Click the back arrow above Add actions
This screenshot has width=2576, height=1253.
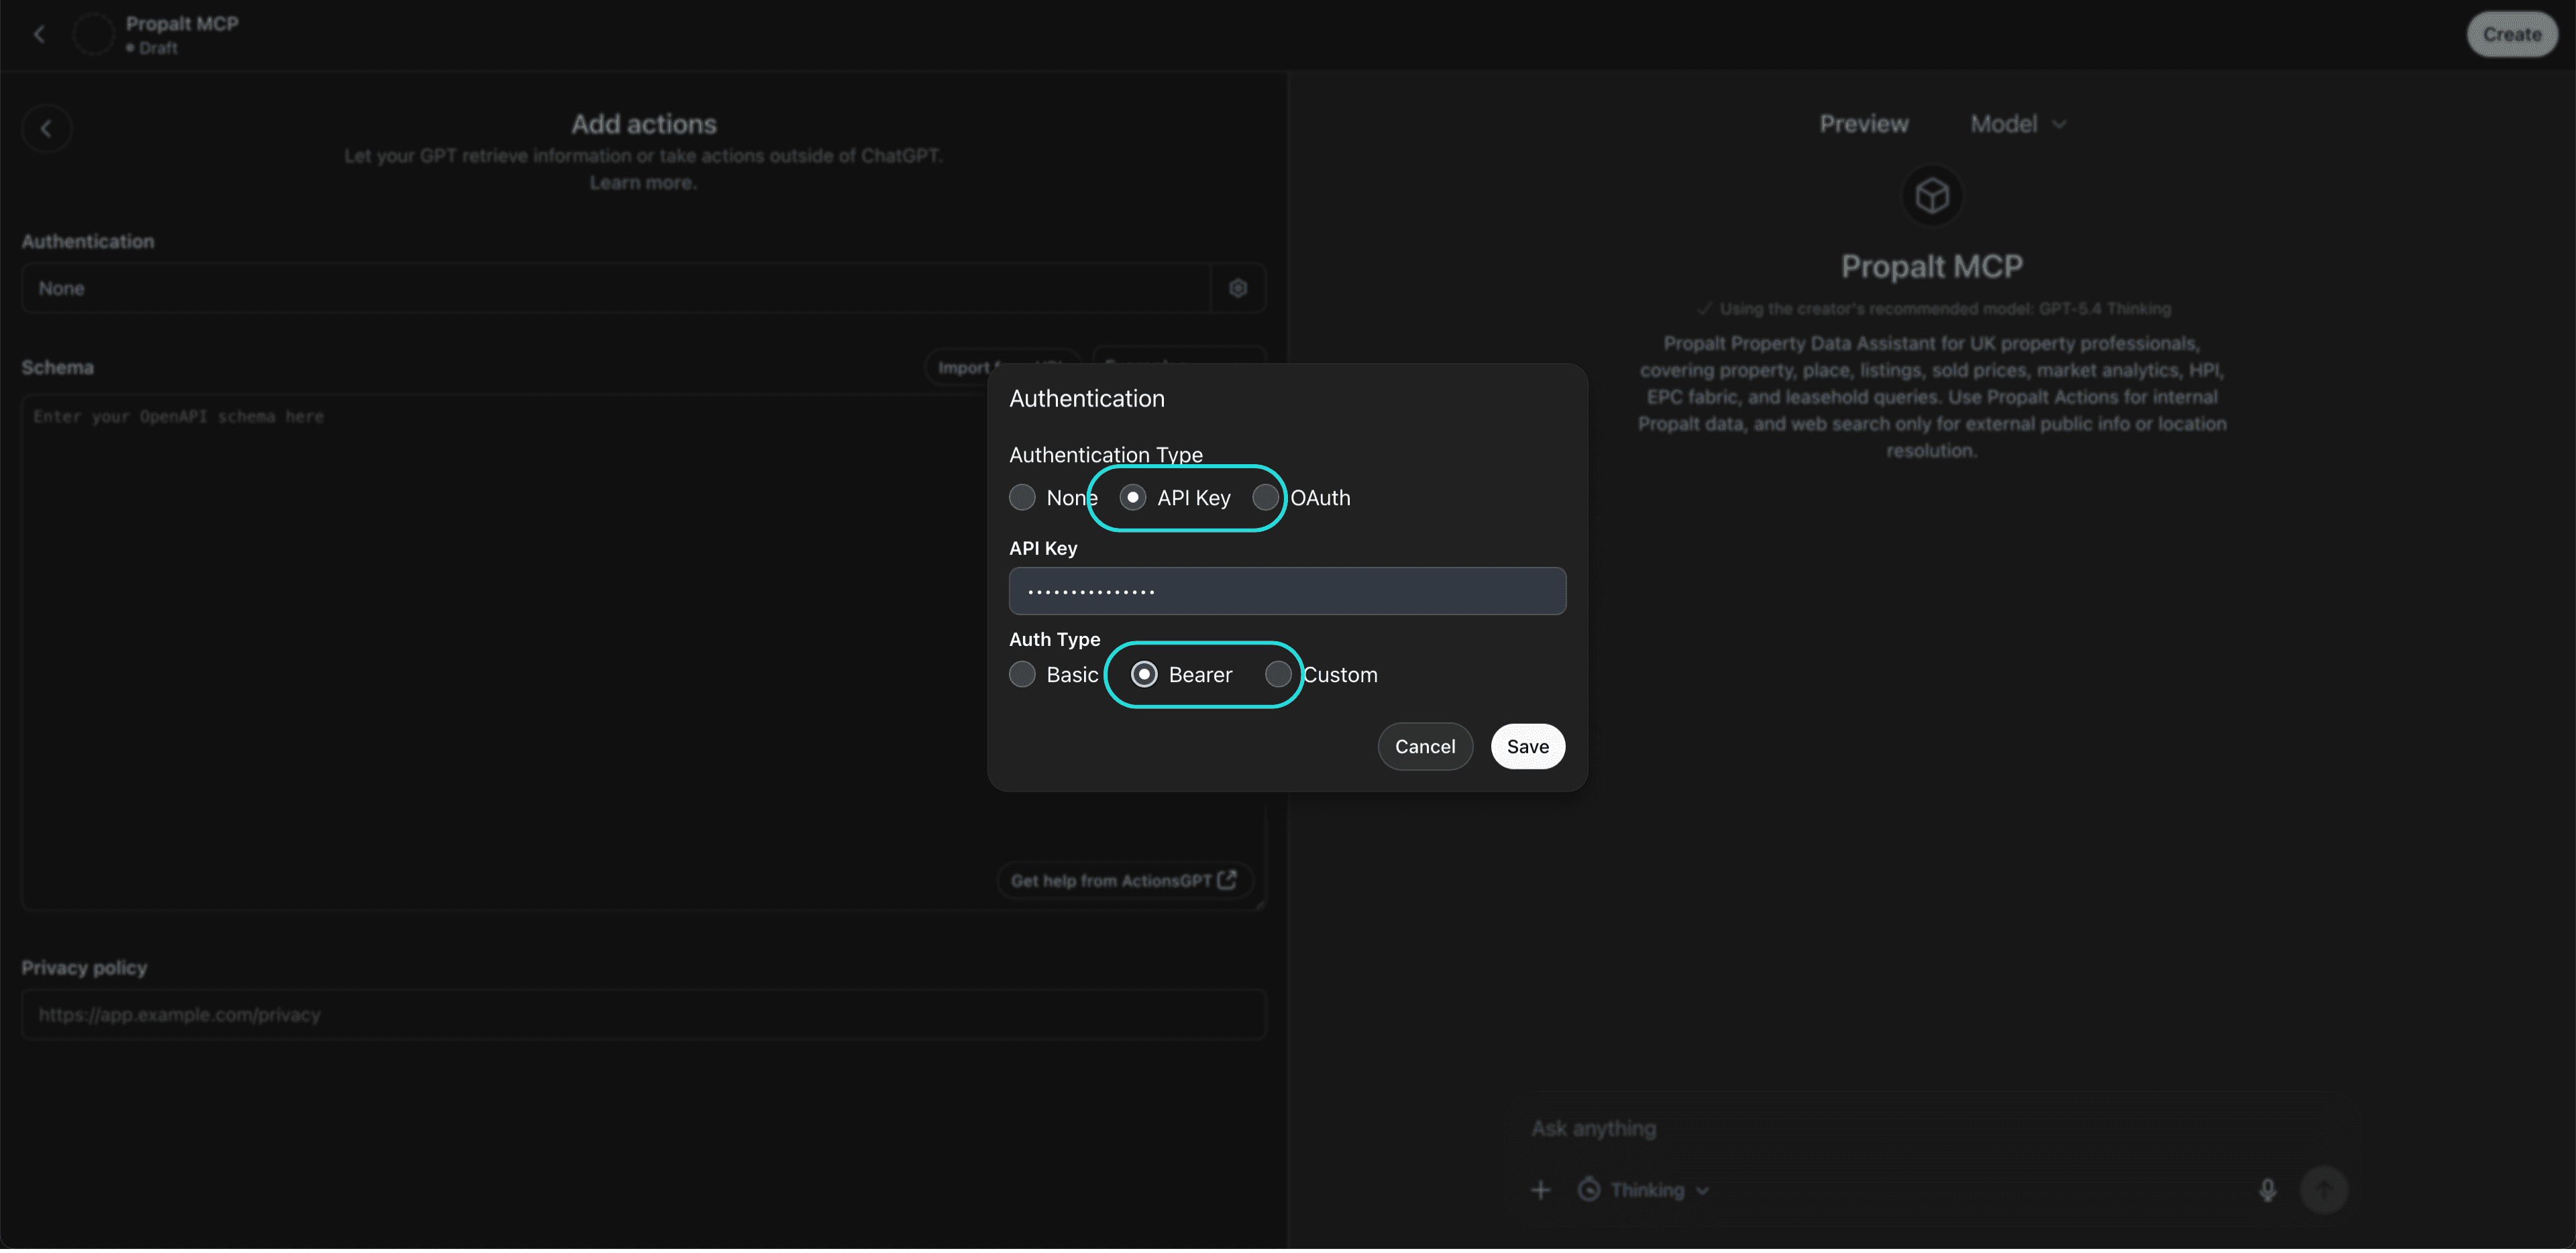tap(46, 128)
